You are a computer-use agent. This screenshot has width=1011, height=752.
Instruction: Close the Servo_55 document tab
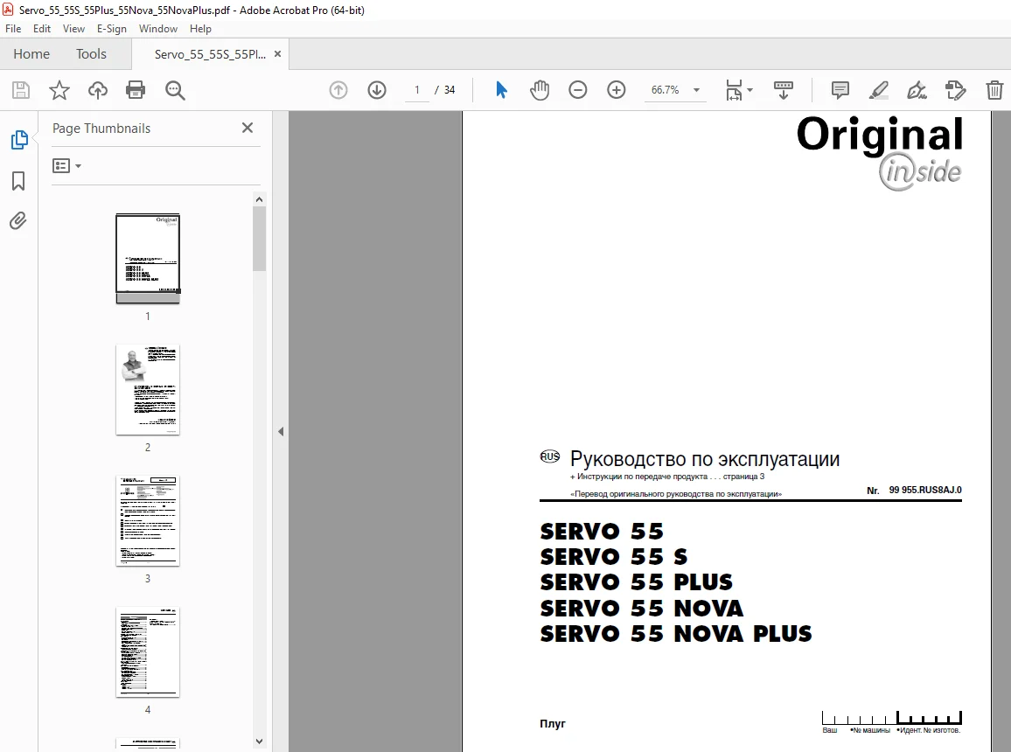[x=278, y=54]
